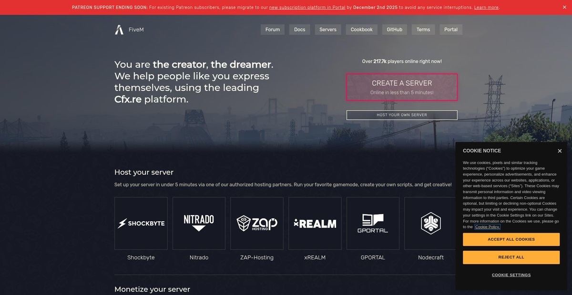Click the Nodecraft caption text

431,257
